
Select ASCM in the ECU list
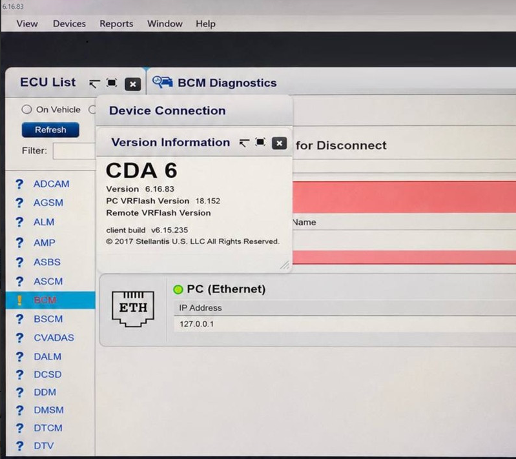48,281
